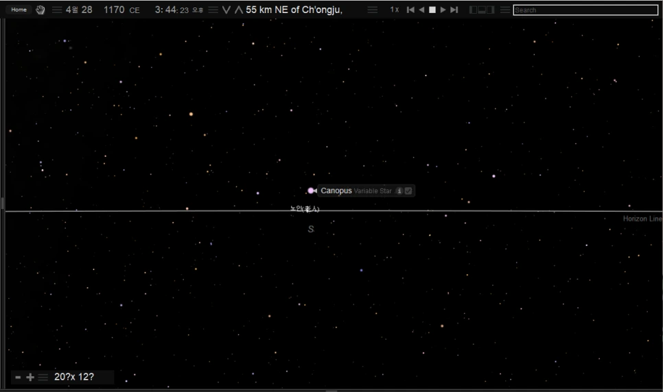This screenshot has height=392, width=663.
Task: Click the hour value 3 in time
Action: 158,10
